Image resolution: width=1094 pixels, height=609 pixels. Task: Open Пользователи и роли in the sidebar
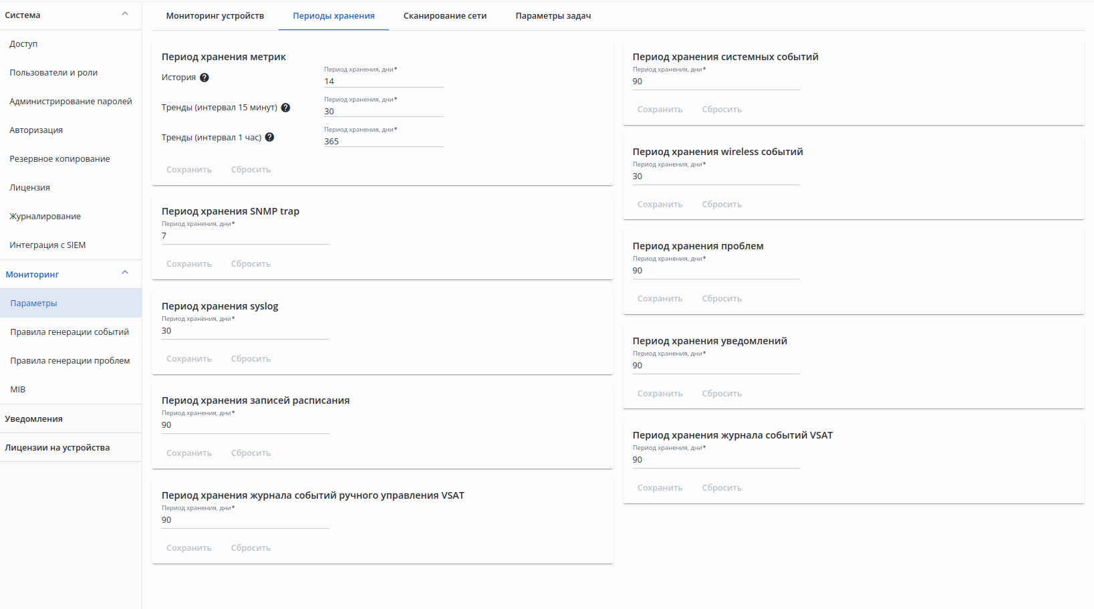coord(53,73)
